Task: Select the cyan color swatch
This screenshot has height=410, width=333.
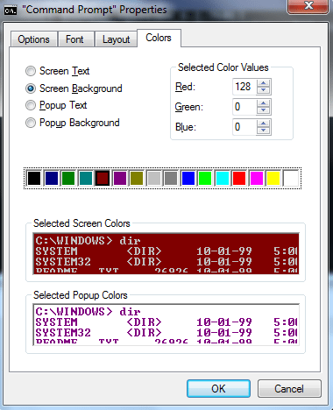Action: [223, 178]
